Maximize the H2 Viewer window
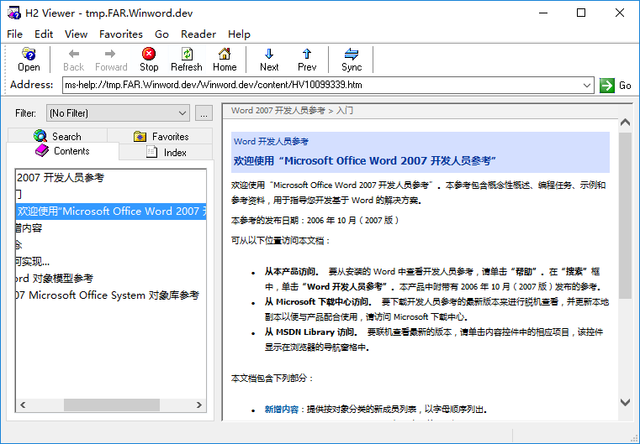Screen dimensions: 640x444 click(x=581, y=13)
